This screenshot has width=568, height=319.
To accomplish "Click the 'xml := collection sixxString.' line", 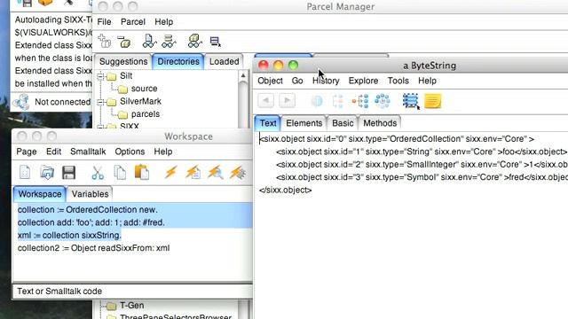I will [x=69, y=236].
